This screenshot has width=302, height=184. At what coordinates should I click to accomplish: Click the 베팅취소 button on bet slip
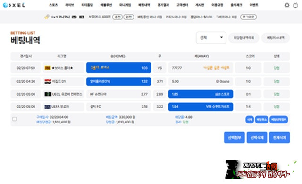tap(261, 120)
